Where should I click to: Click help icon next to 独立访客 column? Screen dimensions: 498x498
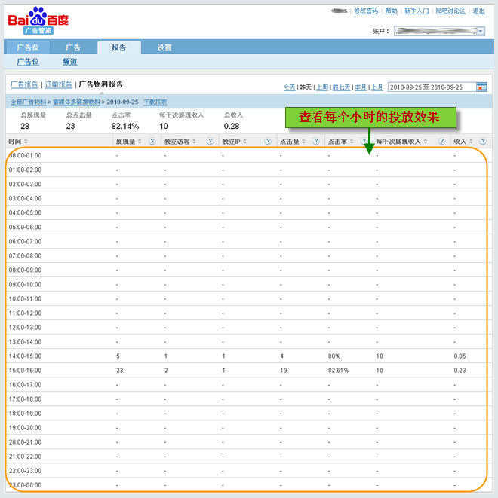pos(210,141)
